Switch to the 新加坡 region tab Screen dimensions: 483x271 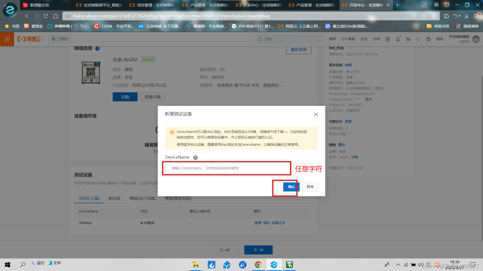click(114, 198)
